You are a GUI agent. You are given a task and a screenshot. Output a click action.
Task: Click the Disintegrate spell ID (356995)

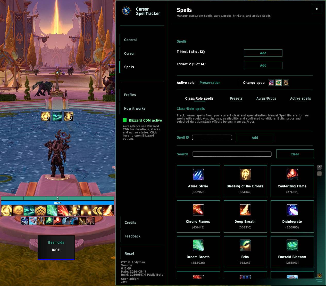(x=292, y=227)
